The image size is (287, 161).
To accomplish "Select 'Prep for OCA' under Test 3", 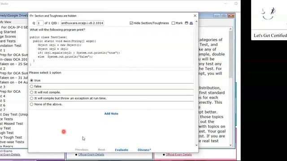I will click(x=10, y=91).
